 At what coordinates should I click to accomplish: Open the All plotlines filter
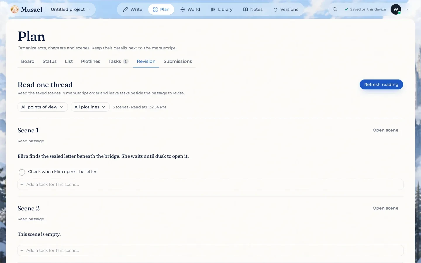(90, 107)
